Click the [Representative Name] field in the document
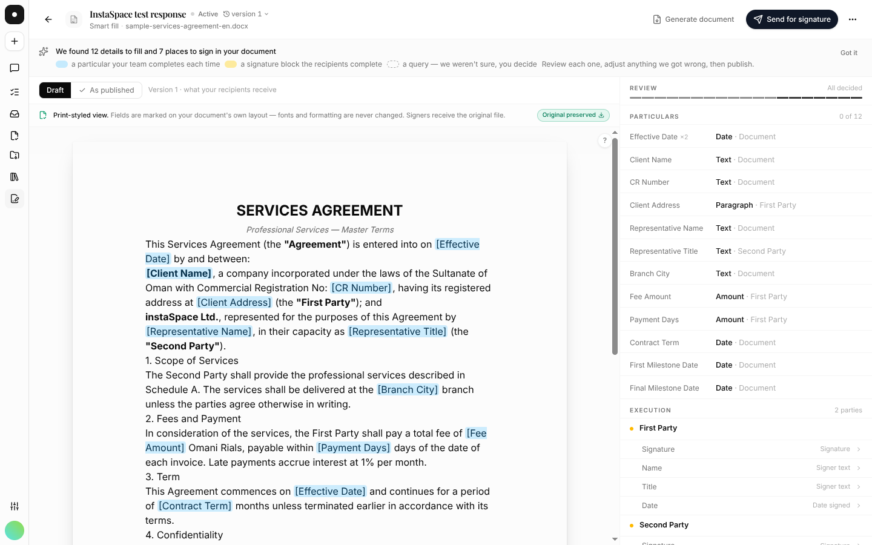The height and width of the screenshot is (545, 872). point(199,332)
